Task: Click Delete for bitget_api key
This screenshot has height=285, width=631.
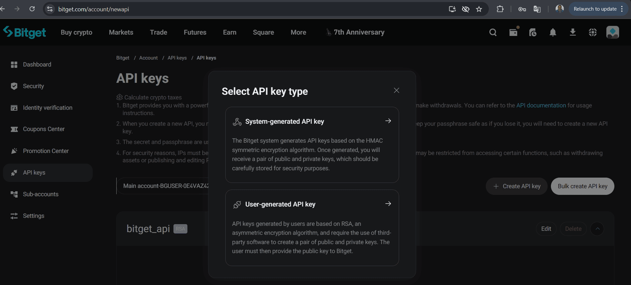Action: (573, 229)
